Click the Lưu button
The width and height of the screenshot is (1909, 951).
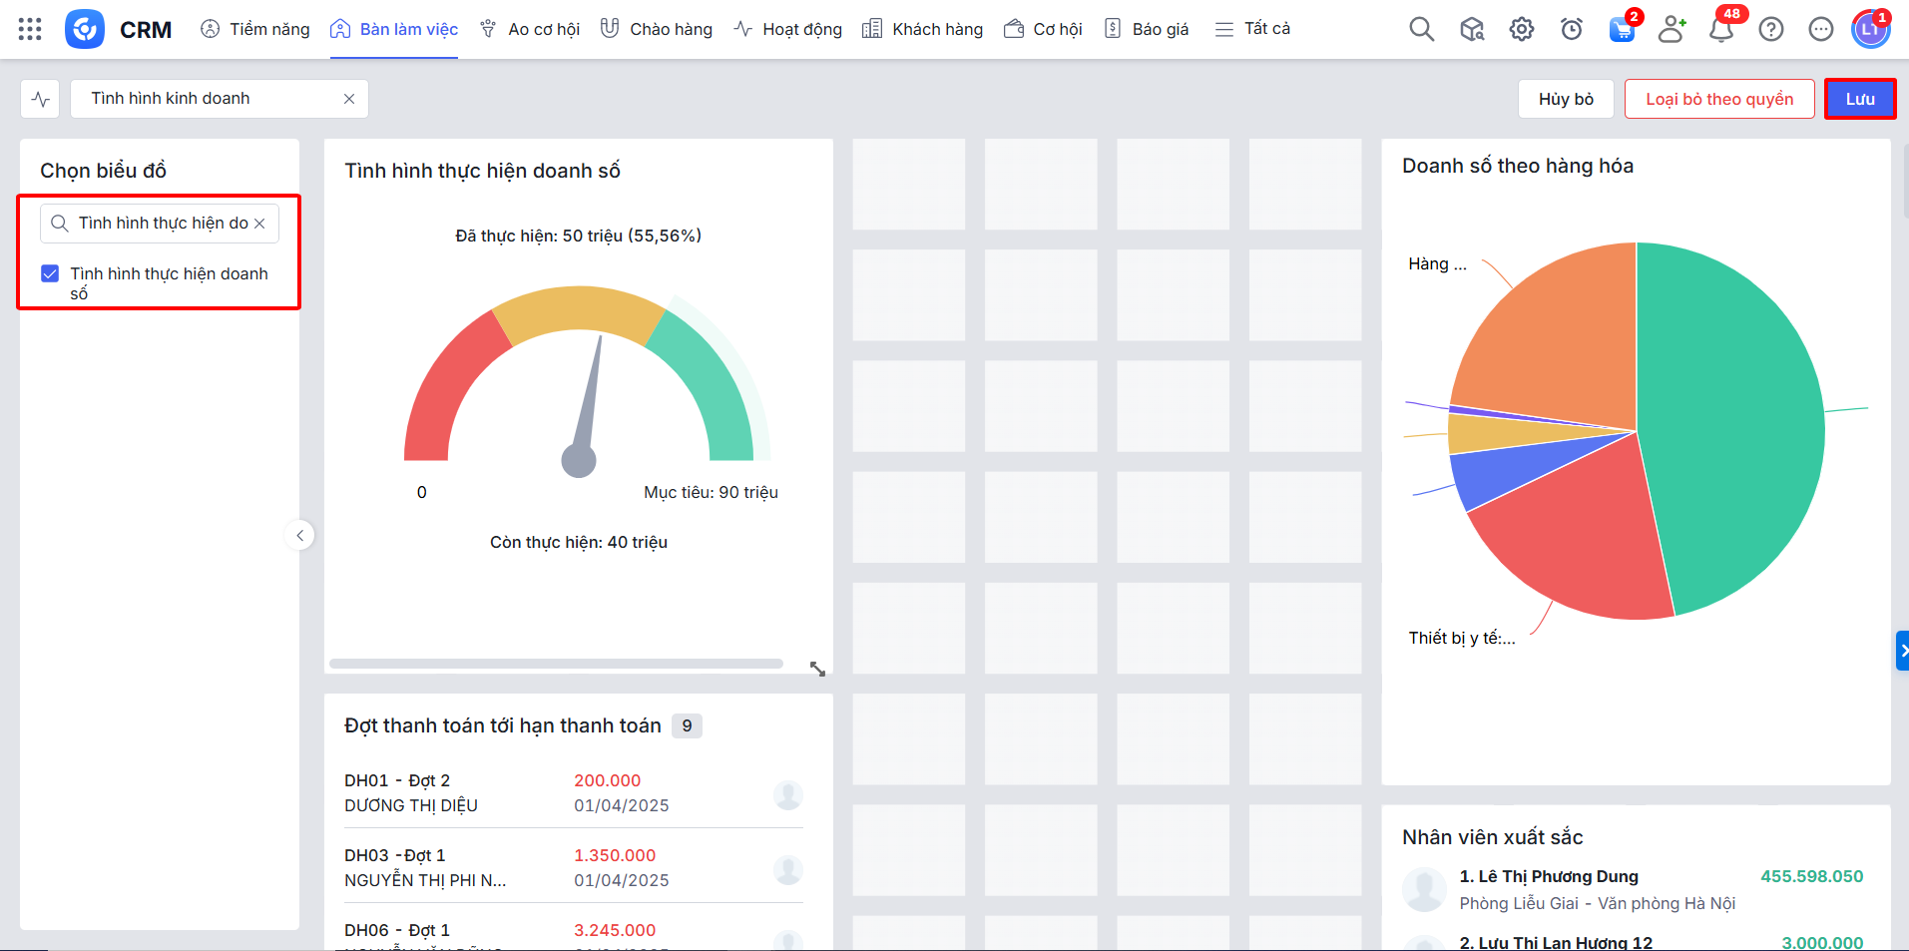1859,99
